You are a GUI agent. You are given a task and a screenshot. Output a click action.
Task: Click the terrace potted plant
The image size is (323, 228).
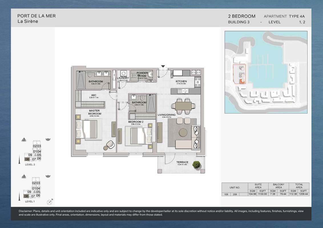pos(196,164)
